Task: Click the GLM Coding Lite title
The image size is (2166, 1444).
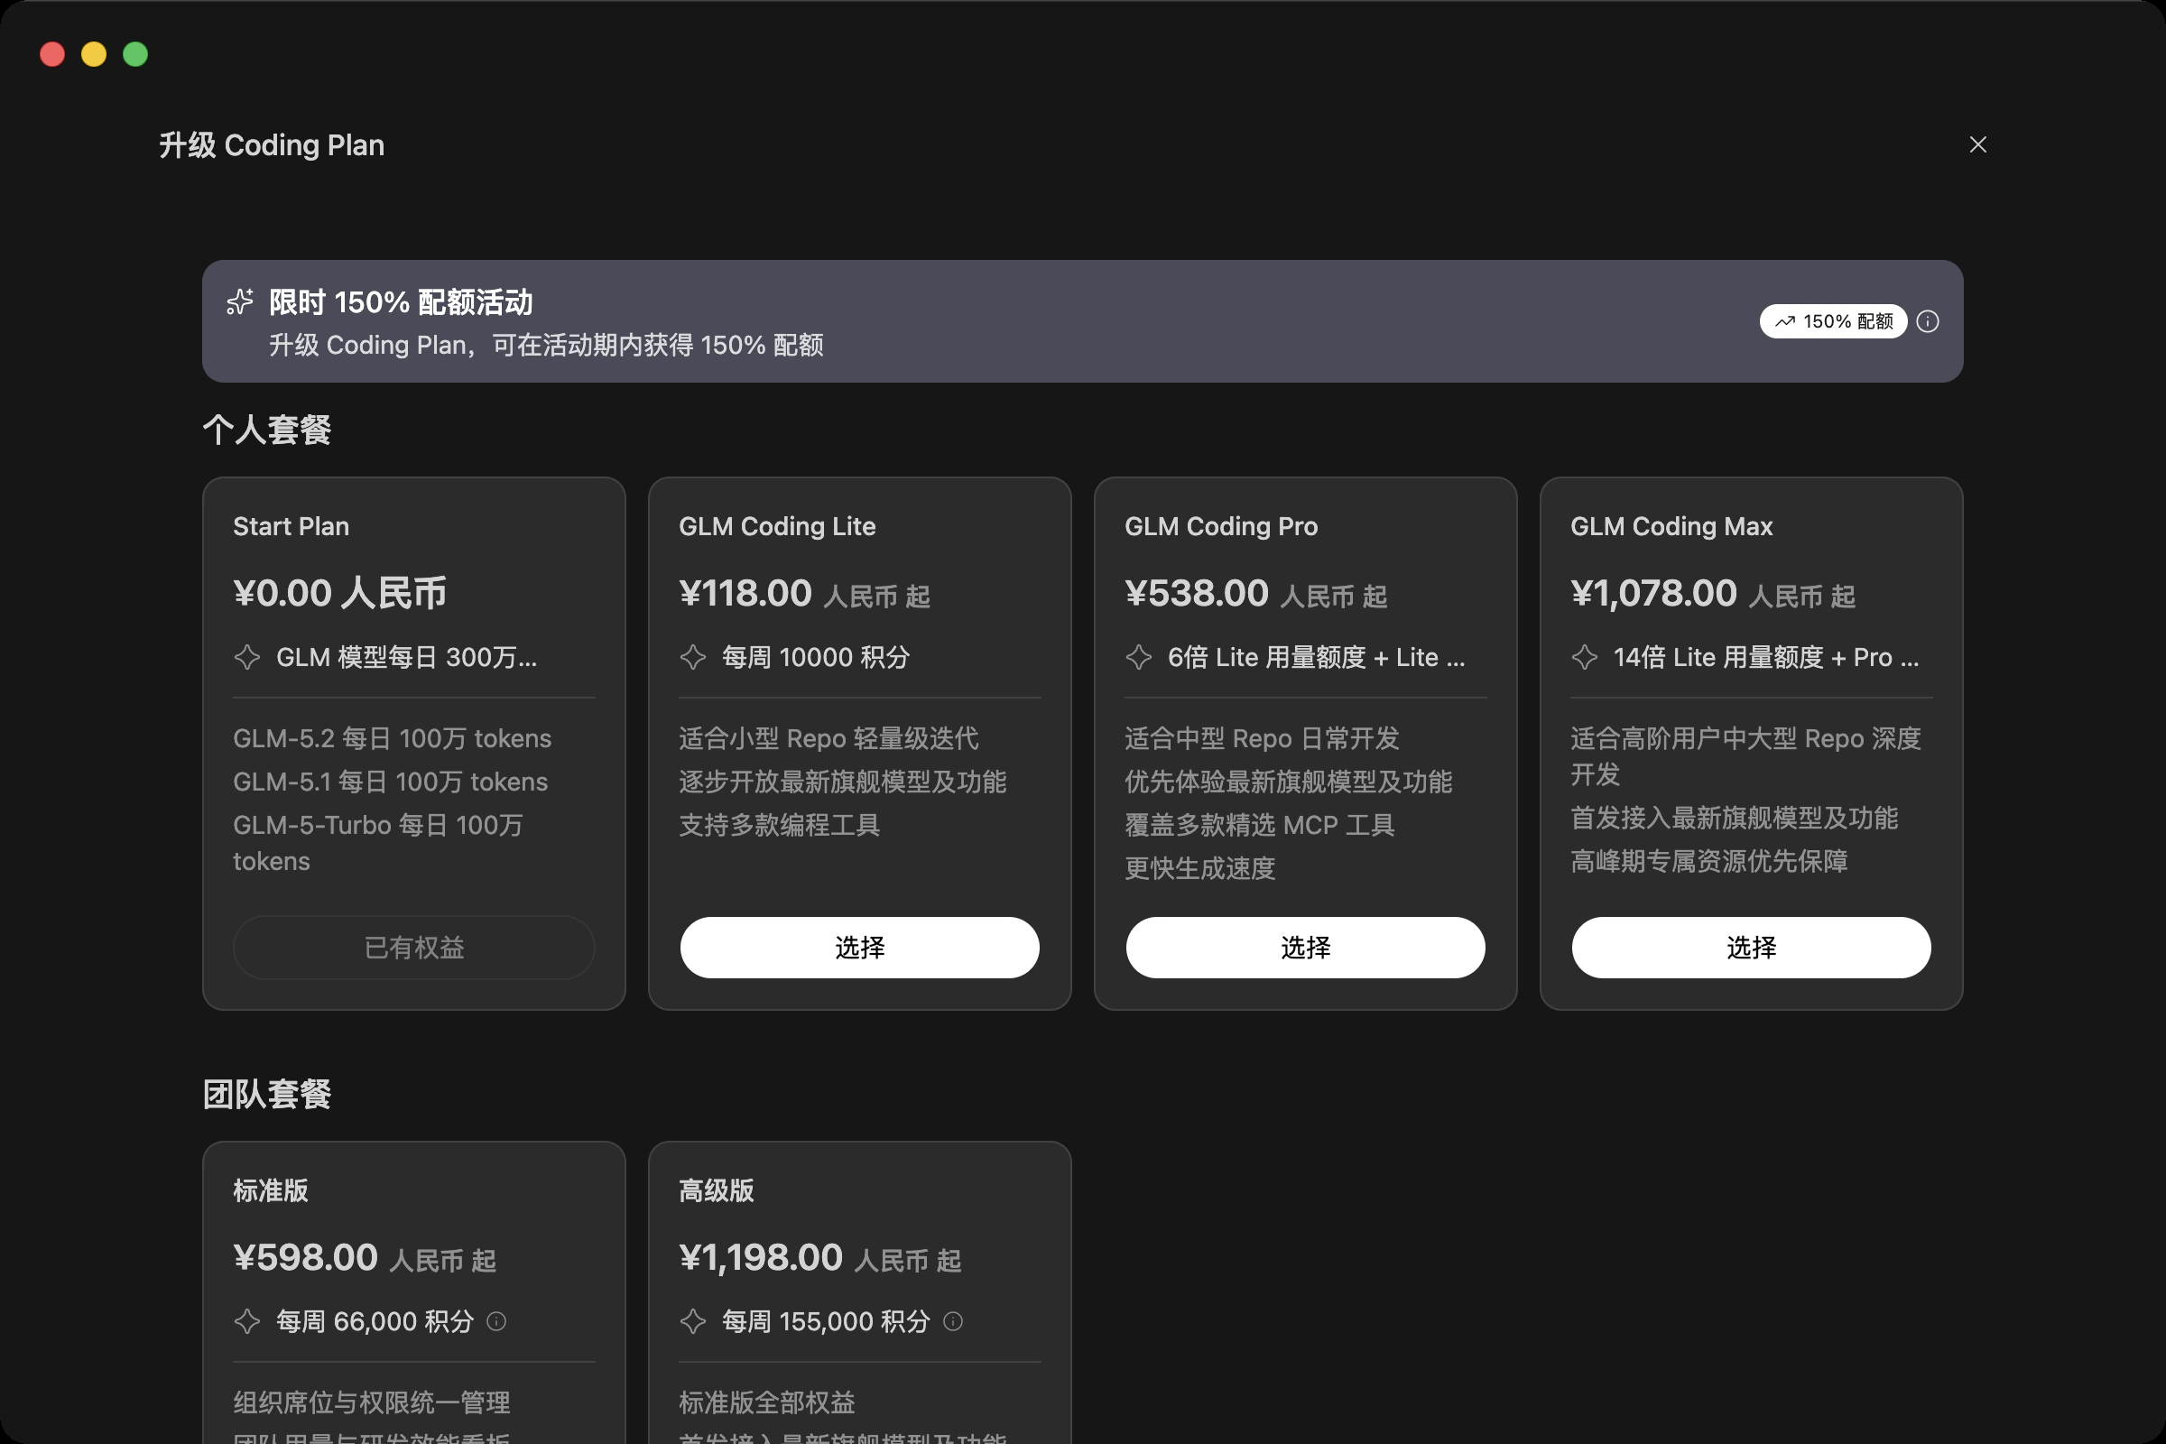Action: click(777, 526)
